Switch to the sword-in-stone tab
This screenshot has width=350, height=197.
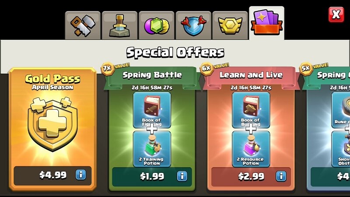tap(119, 25)
